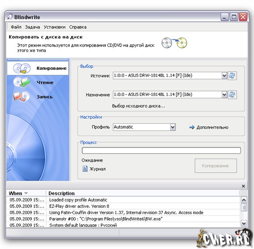Minimize the Blindwrite window
Screen dimensions: 254x249
225,17
